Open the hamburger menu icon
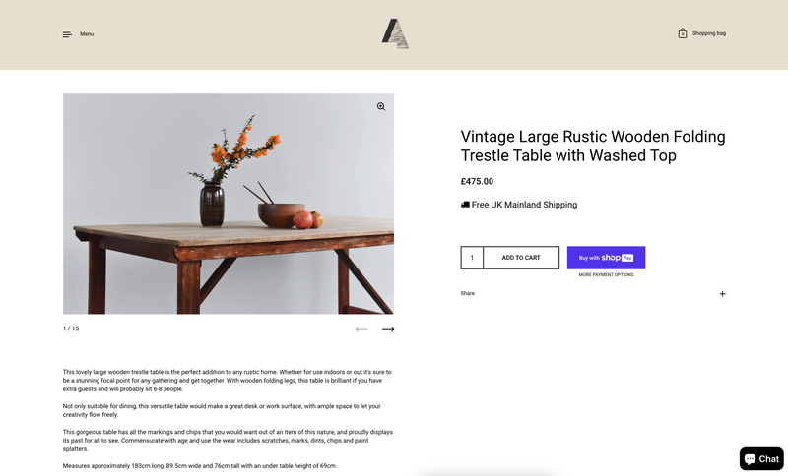The image size is (788, 476). coord(67,34)
